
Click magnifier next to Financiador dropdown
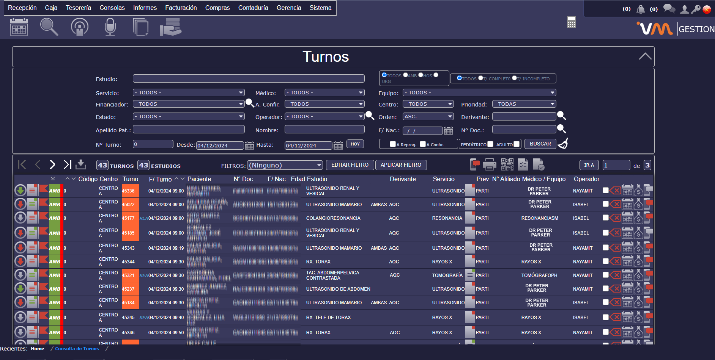[250, 103]
